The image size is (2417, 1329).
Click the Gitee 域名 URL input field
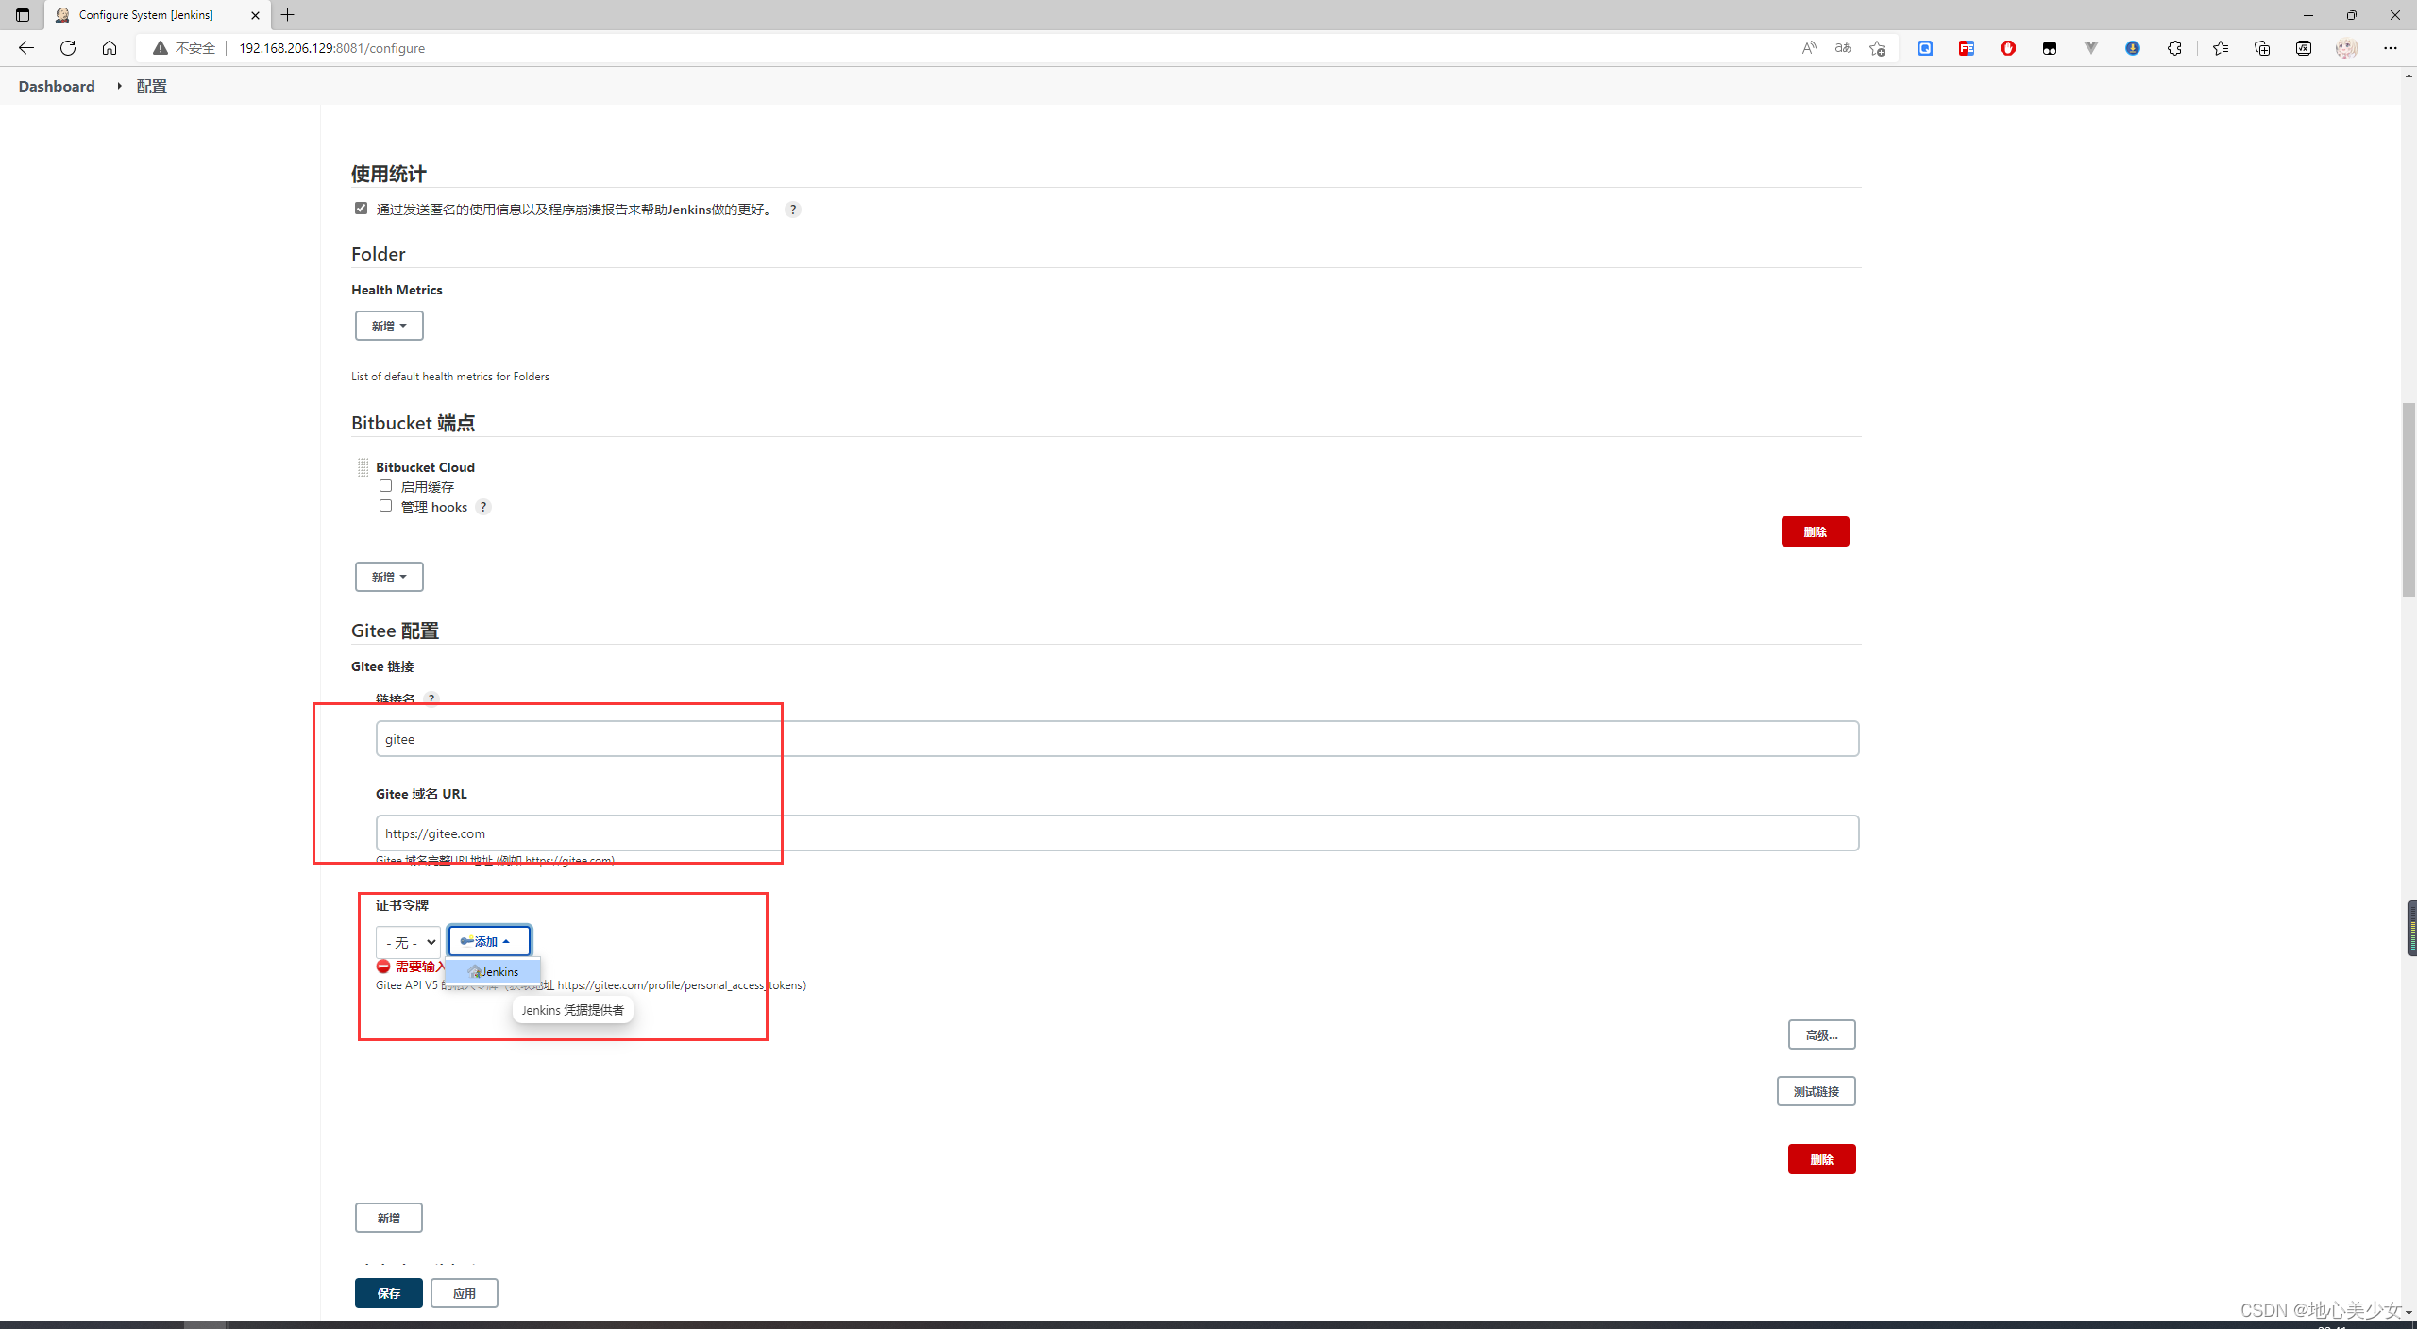[x=1117, y=833]
